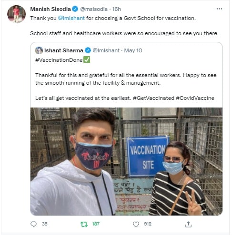The width and height of the screenshot is (232, 235).
Task: Click the @msisodia handle
Action: 94,9
